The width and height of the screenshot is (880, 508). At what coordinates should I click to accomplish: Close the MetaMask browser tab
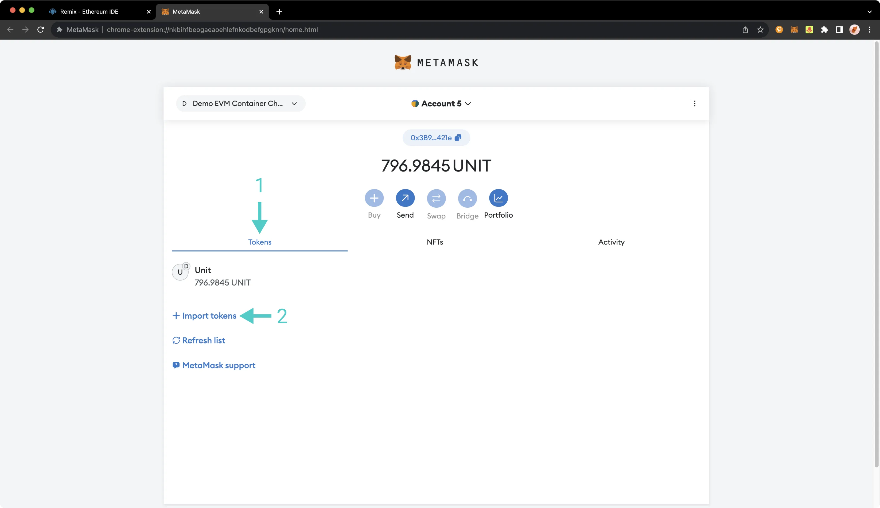point(261,11)
